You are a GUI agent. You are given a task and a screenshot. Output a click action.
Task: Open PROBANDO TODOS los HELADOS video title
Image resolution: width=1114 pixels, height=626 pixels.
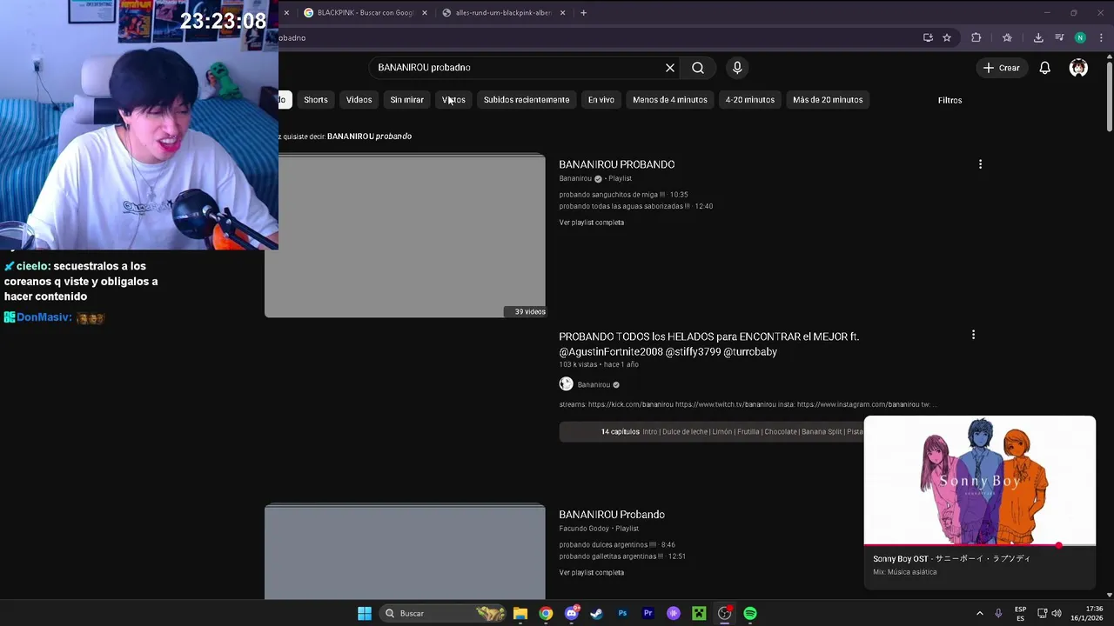click(708, 344)
